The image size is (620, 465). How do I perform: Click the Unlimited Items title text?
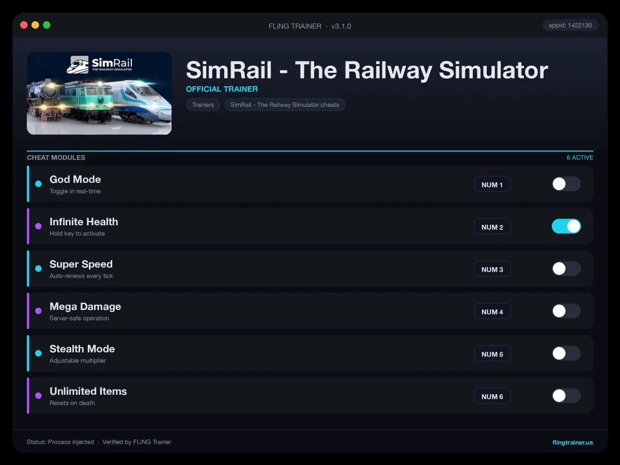click(x=88, y=391)
